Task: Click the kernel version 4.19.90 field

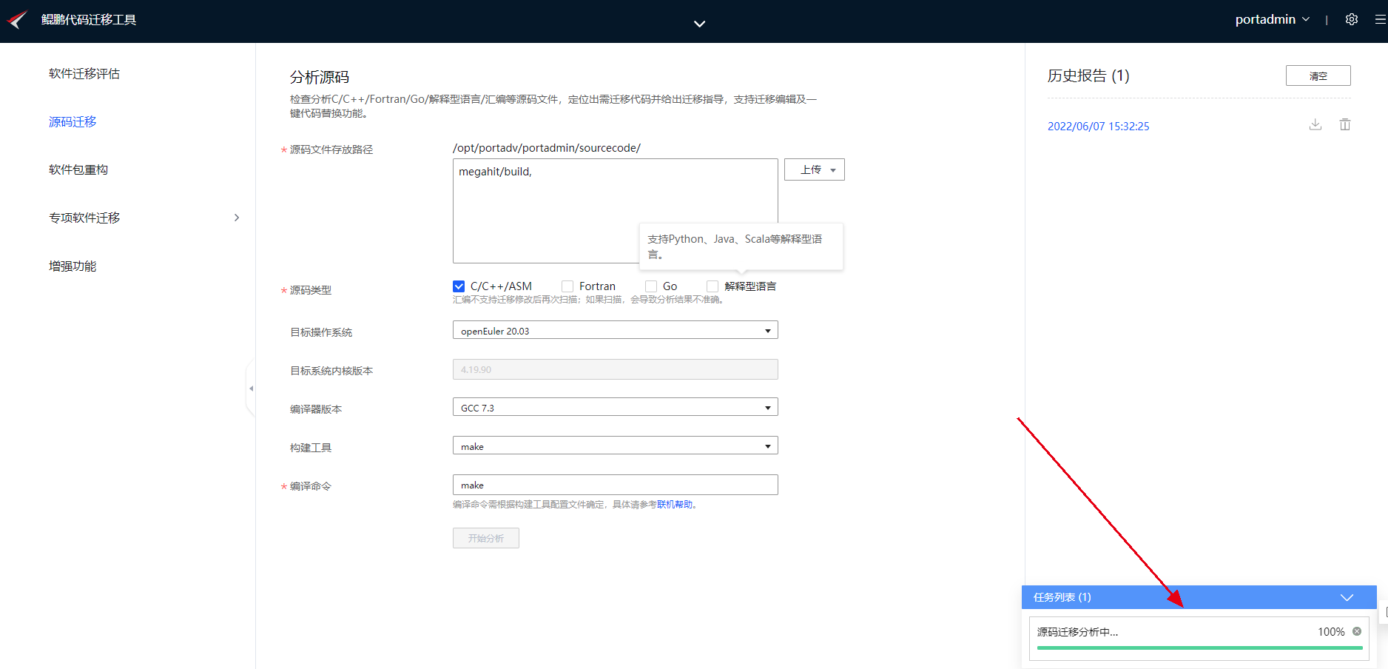Action: coord(616,369)
